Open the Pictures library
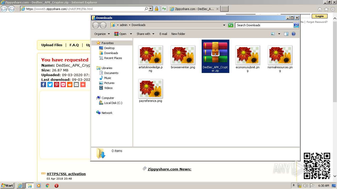Image resolution: width=337 pixels, height=189 pixels. pos(109,83)
